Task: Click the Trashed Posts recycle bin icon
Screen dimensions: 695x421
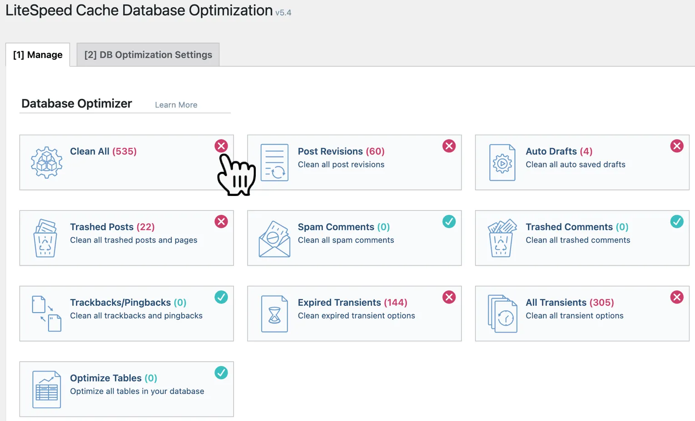Action: [x=45, y=238]
